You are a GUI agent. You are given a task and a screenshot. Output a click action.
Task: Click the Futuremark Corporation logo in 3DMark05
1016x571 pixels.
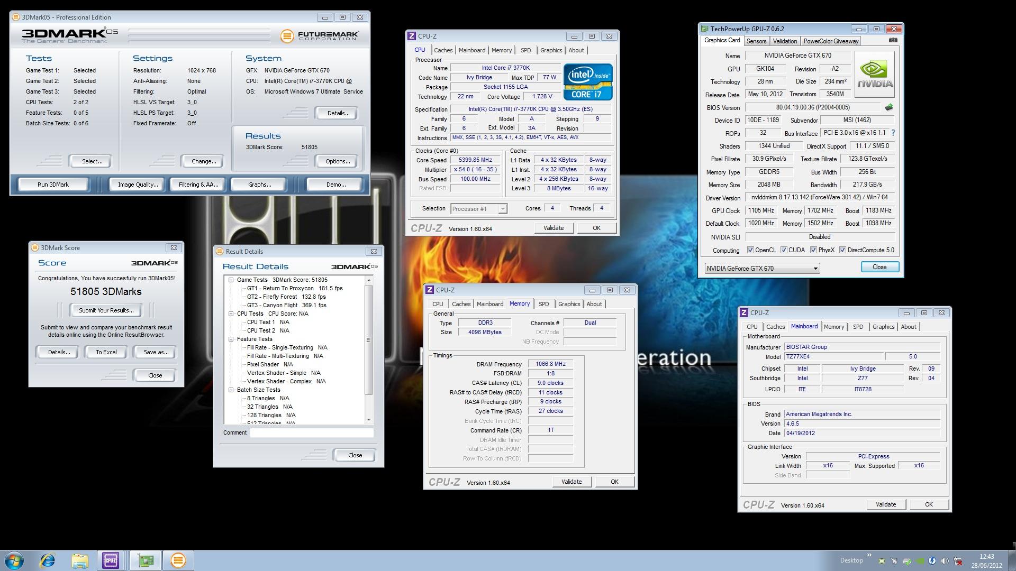pos(320,36)
